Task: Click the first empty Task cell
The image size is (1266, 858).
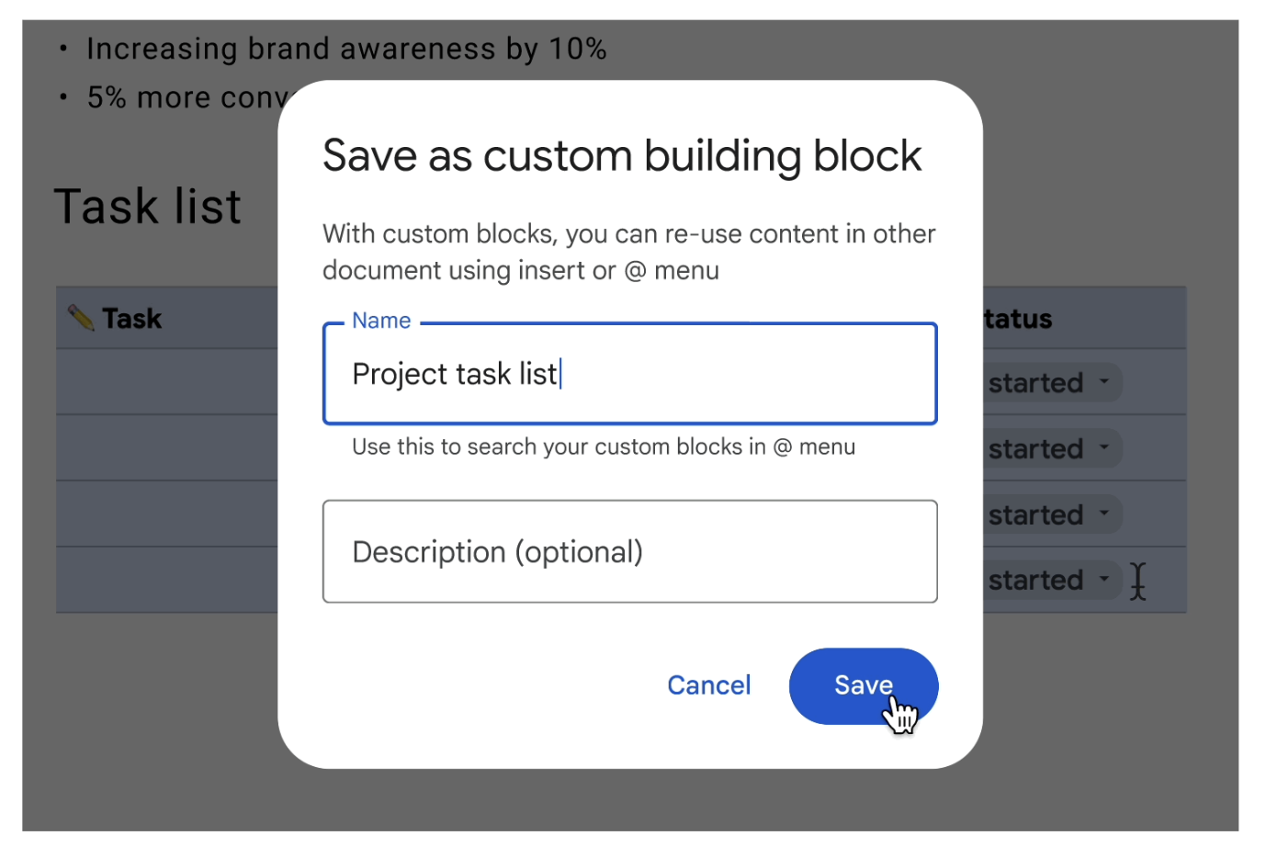Action: 166,382
